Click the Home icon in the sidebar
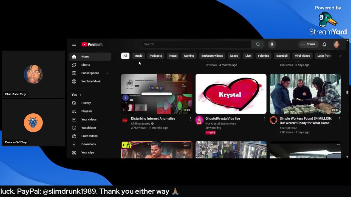351x197 pixels. (x=74, y=57)
